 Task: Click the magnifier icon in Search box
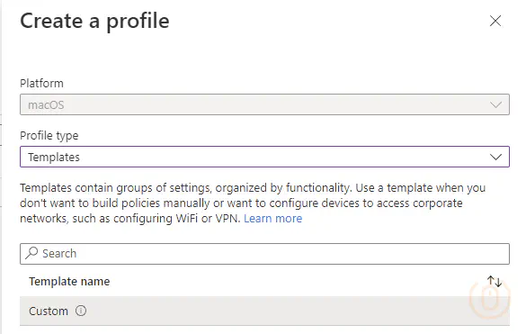[x=31, y=253]
